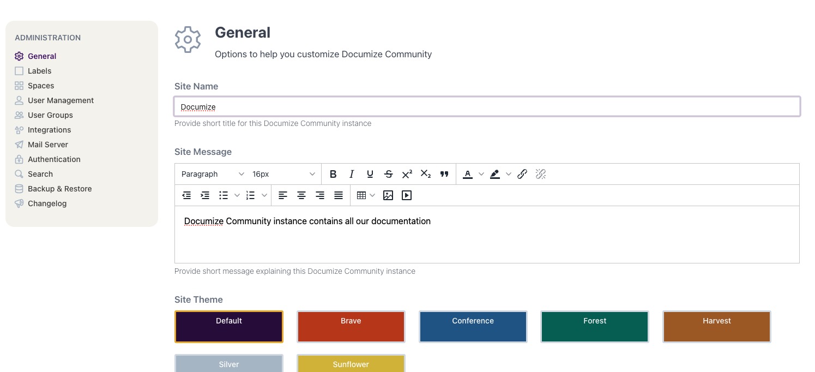815x372 pixels.
Task: Expand the table insert dropdown
Action: click(x=372, y=195)
